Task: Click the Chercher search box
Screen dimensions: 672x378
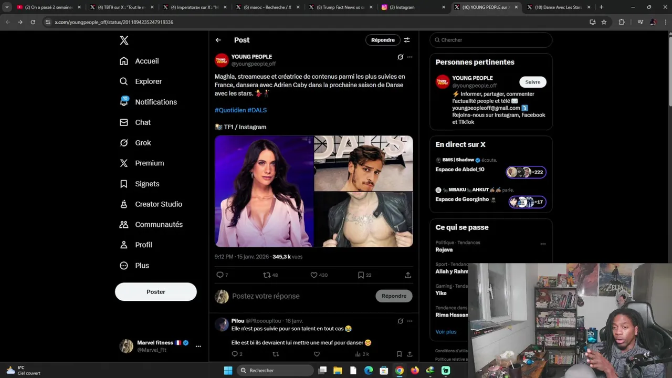Action: [x=491, y=40]
